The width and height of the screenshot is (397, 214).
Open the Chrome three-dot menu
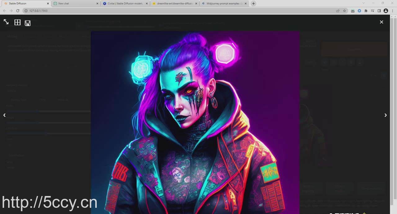click(392, 11)
